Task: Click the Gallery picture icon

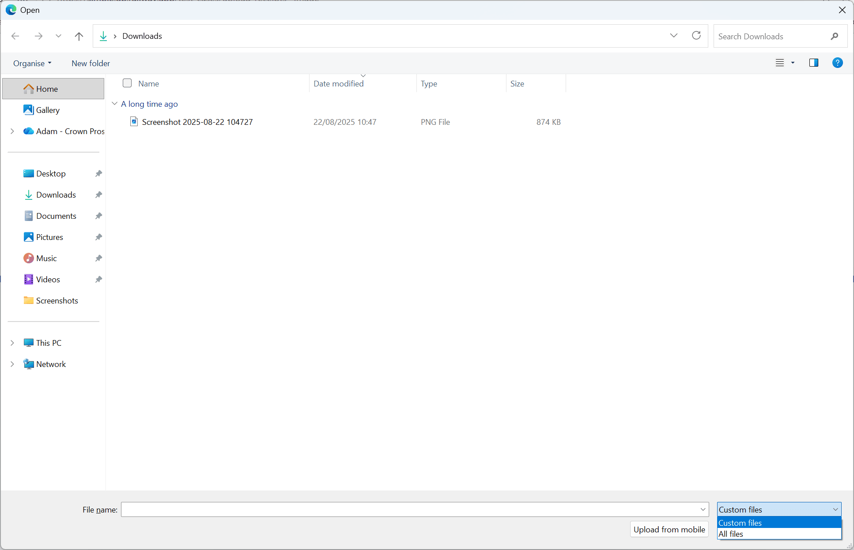Action: (x=29, y=110)
